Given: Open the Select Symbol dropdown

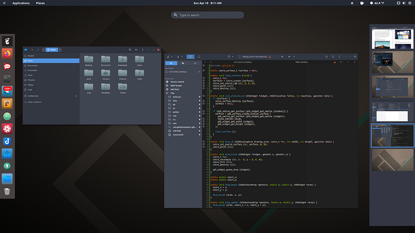Looking at the screenshot, I should tap(302, 62).
